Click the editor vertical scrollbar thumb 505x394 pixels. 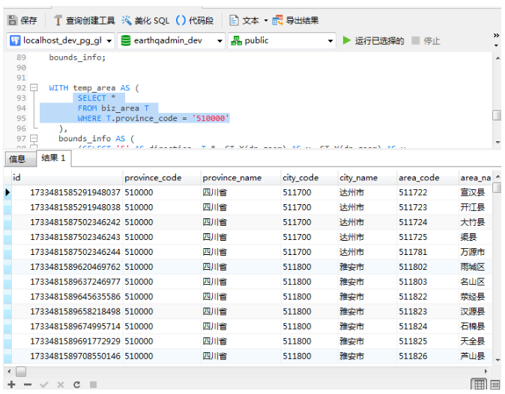click(497, 114)
